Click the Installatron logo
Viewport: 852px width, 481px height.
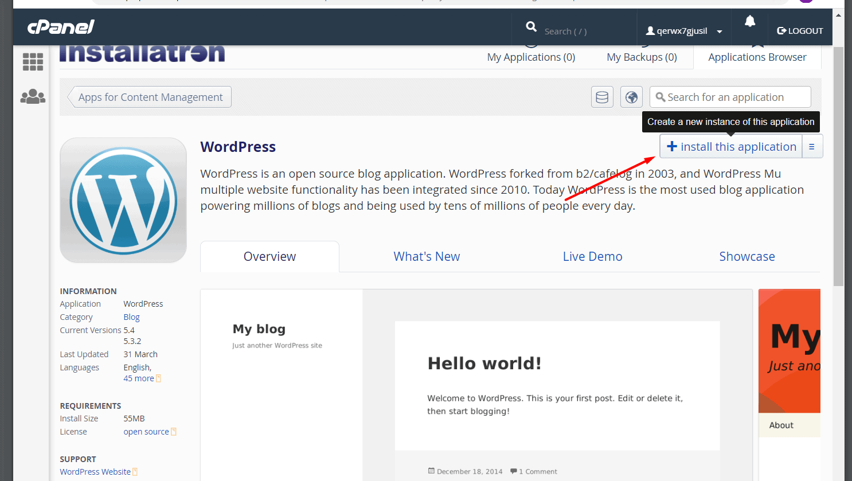pyautogui.click(x=142, y=53)
